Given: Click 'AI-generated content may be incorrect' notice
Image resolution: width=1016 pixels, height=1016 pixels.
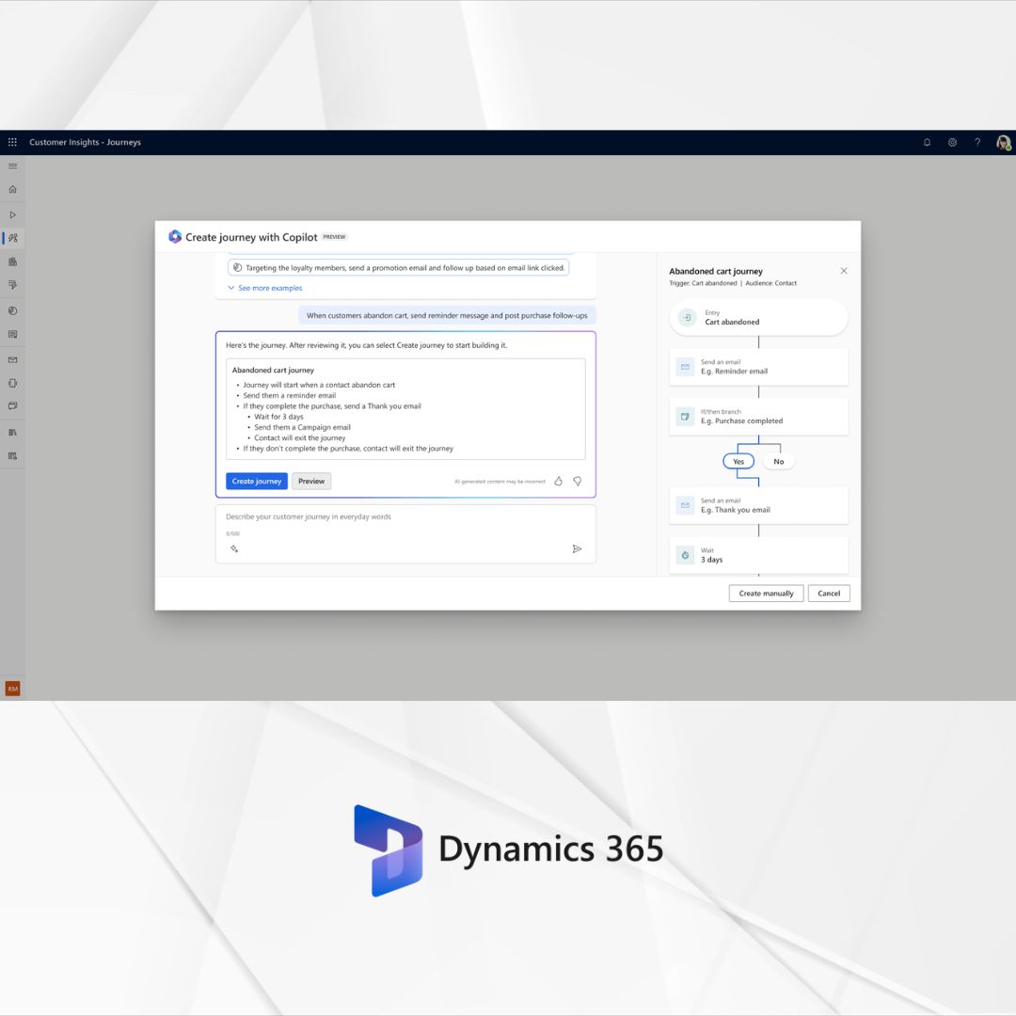Looking at the screenshot, I should click(500, 482).
